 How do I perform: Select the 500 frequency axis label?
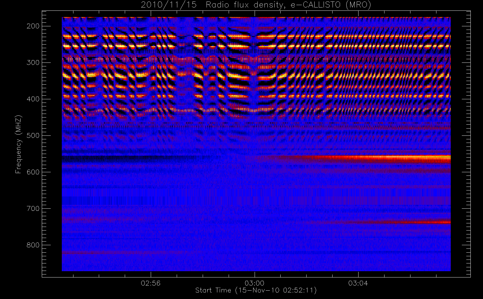point(33,135)
